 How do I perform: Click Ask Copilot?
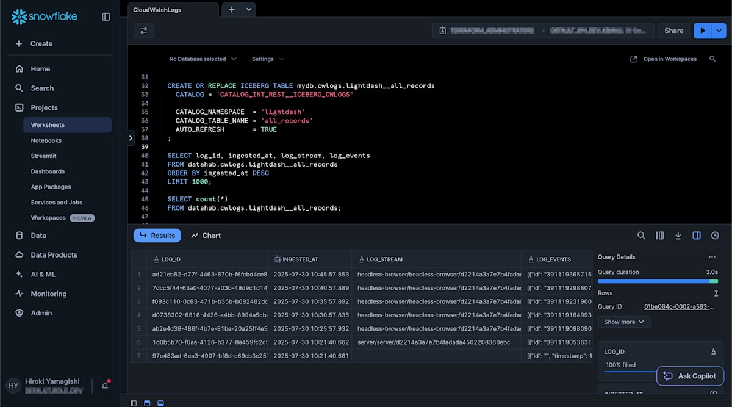click(x=691, y=376)
